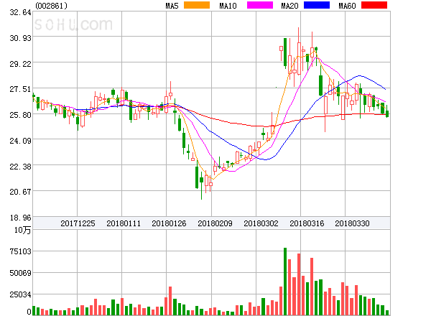The image size is (431, 316).
Task: Click the 22.38 price axis label
Action: tap(20, 167)
